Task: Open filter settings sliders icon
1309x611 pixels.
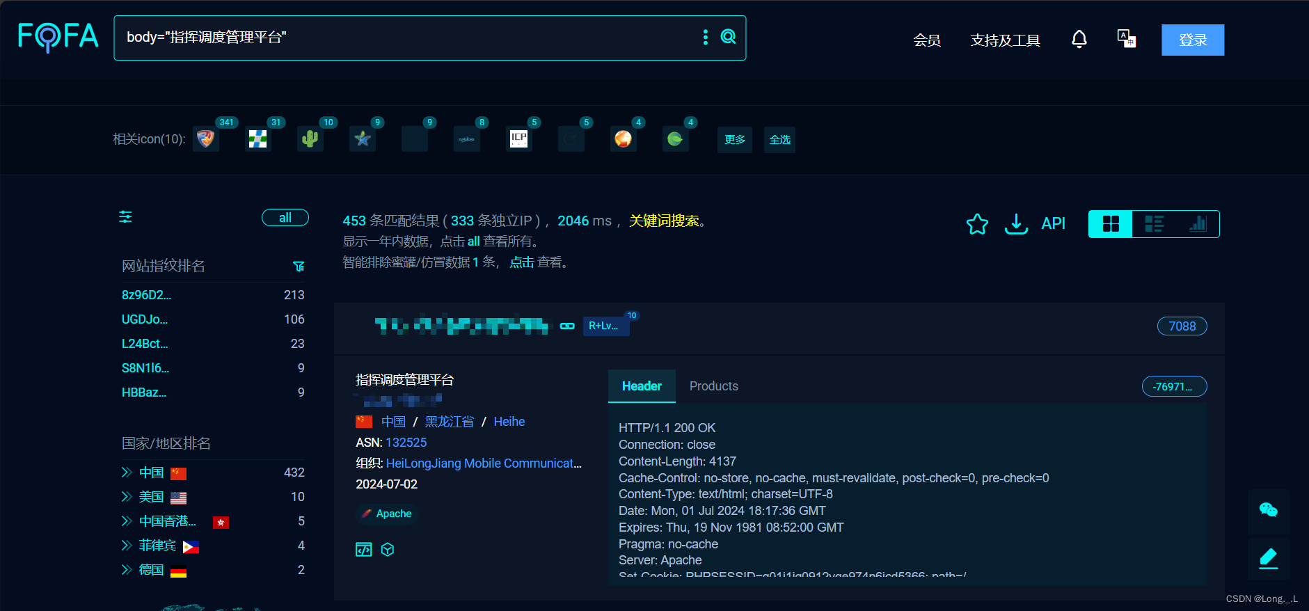Action: pos(125,217)
